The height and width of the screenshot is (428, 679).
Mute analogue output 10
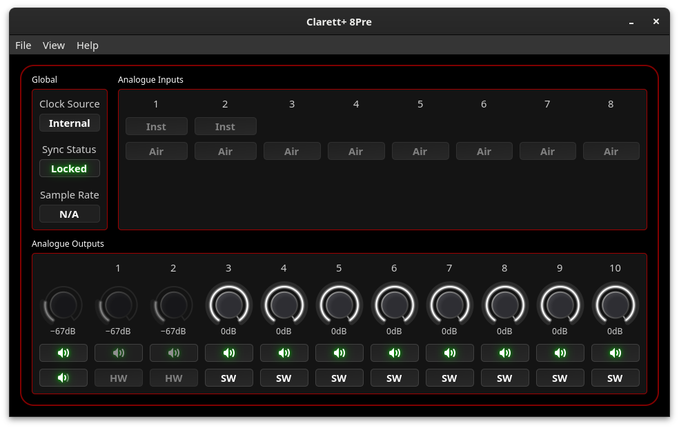coord(615,353)
